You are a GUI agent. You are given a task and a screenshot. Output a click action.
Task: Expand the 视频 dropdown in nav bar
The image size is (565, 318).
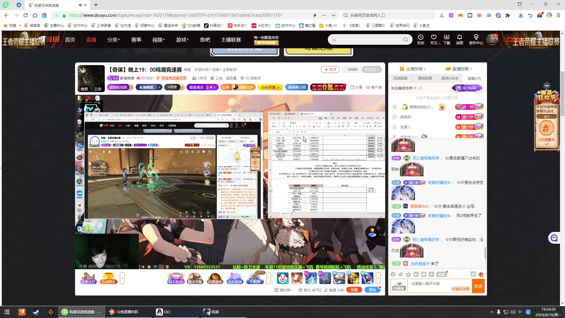point(158,40)
